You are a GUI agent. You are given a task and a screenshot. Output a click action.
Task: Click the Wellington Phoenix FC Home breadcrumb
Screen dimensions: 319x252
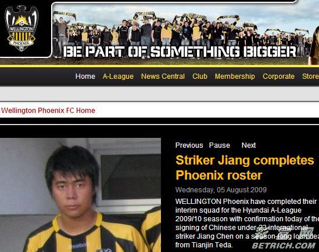click(48, 111)
